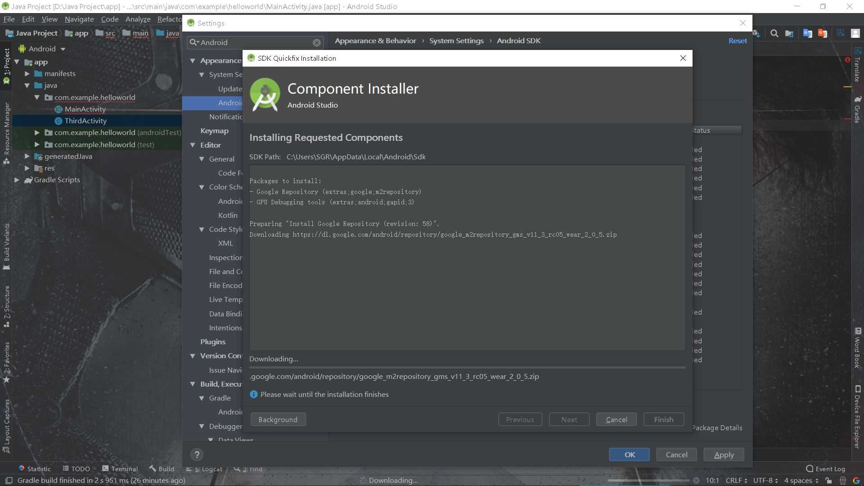Click Background button to run installer in background
This screenshot has height=486, width=864.
(x=278, y=419)
